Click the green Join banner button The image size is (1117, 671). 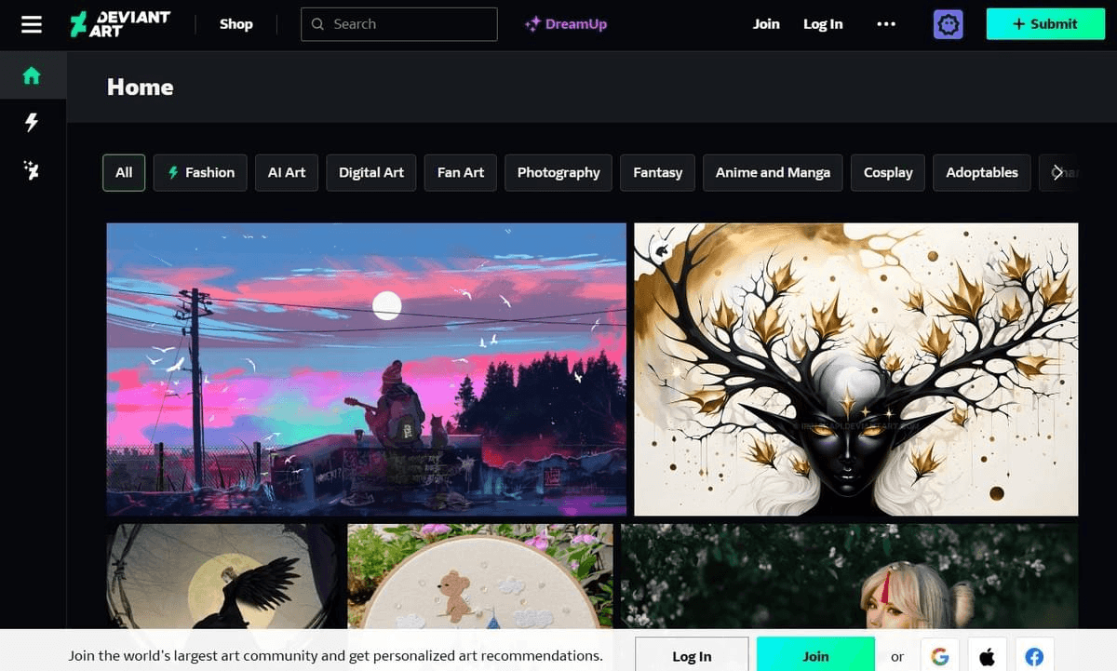(815, 656)
